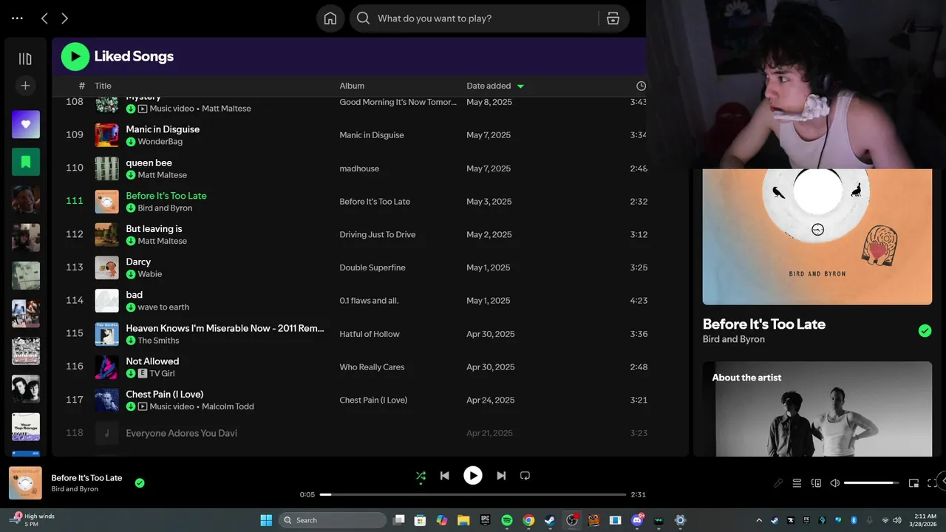The height and width of the screenshot is (532, 946).
Task: Toggle shuffle in the player bar
Action: [421, 476]
